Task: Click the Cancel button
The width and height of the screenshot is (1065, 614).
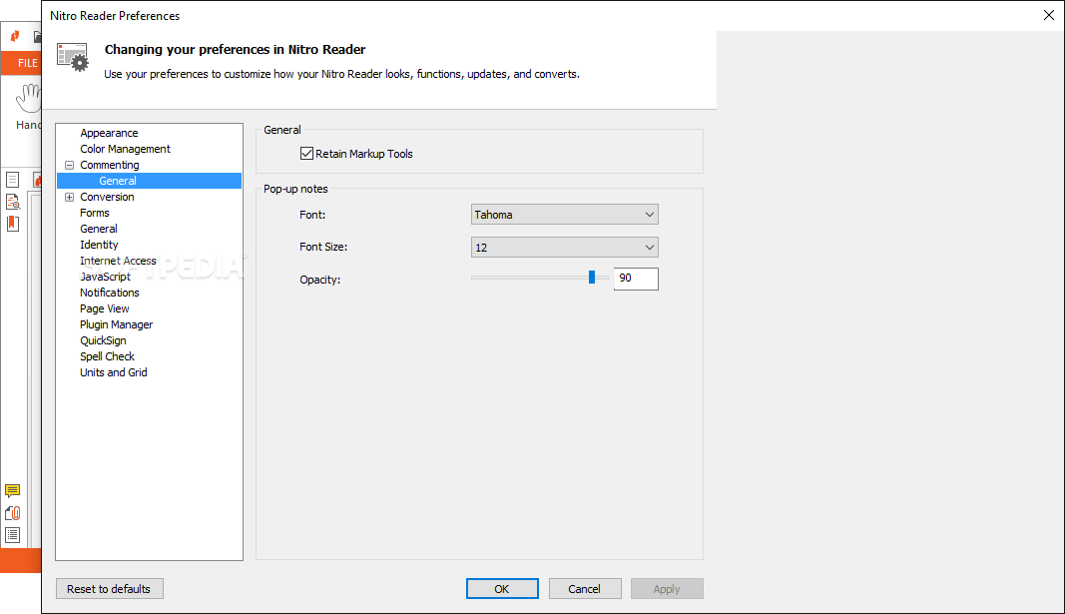Action: (585, 589)
